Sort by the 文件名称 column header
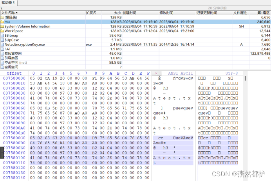Screen dimensions: 271x181 [43, 13]
